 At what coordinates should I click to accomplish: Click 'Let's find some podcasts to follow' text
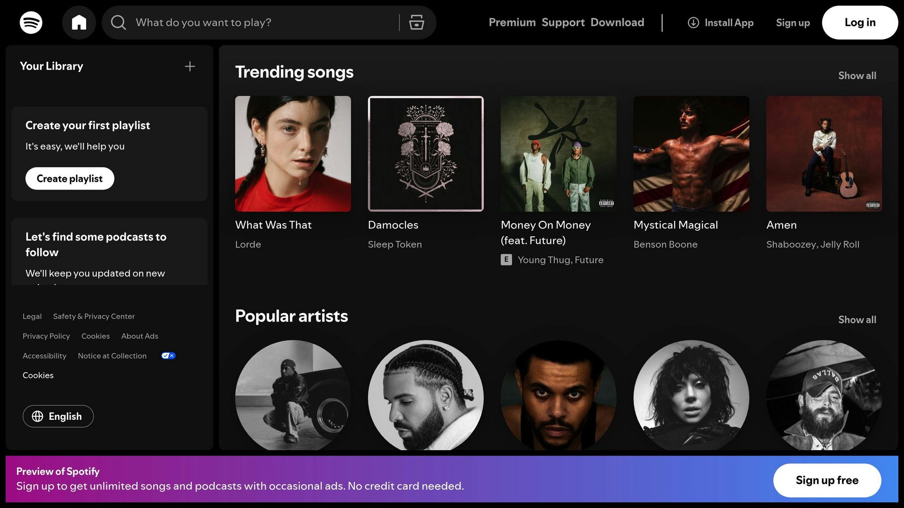pyautogui.click(x=96, y=244)
